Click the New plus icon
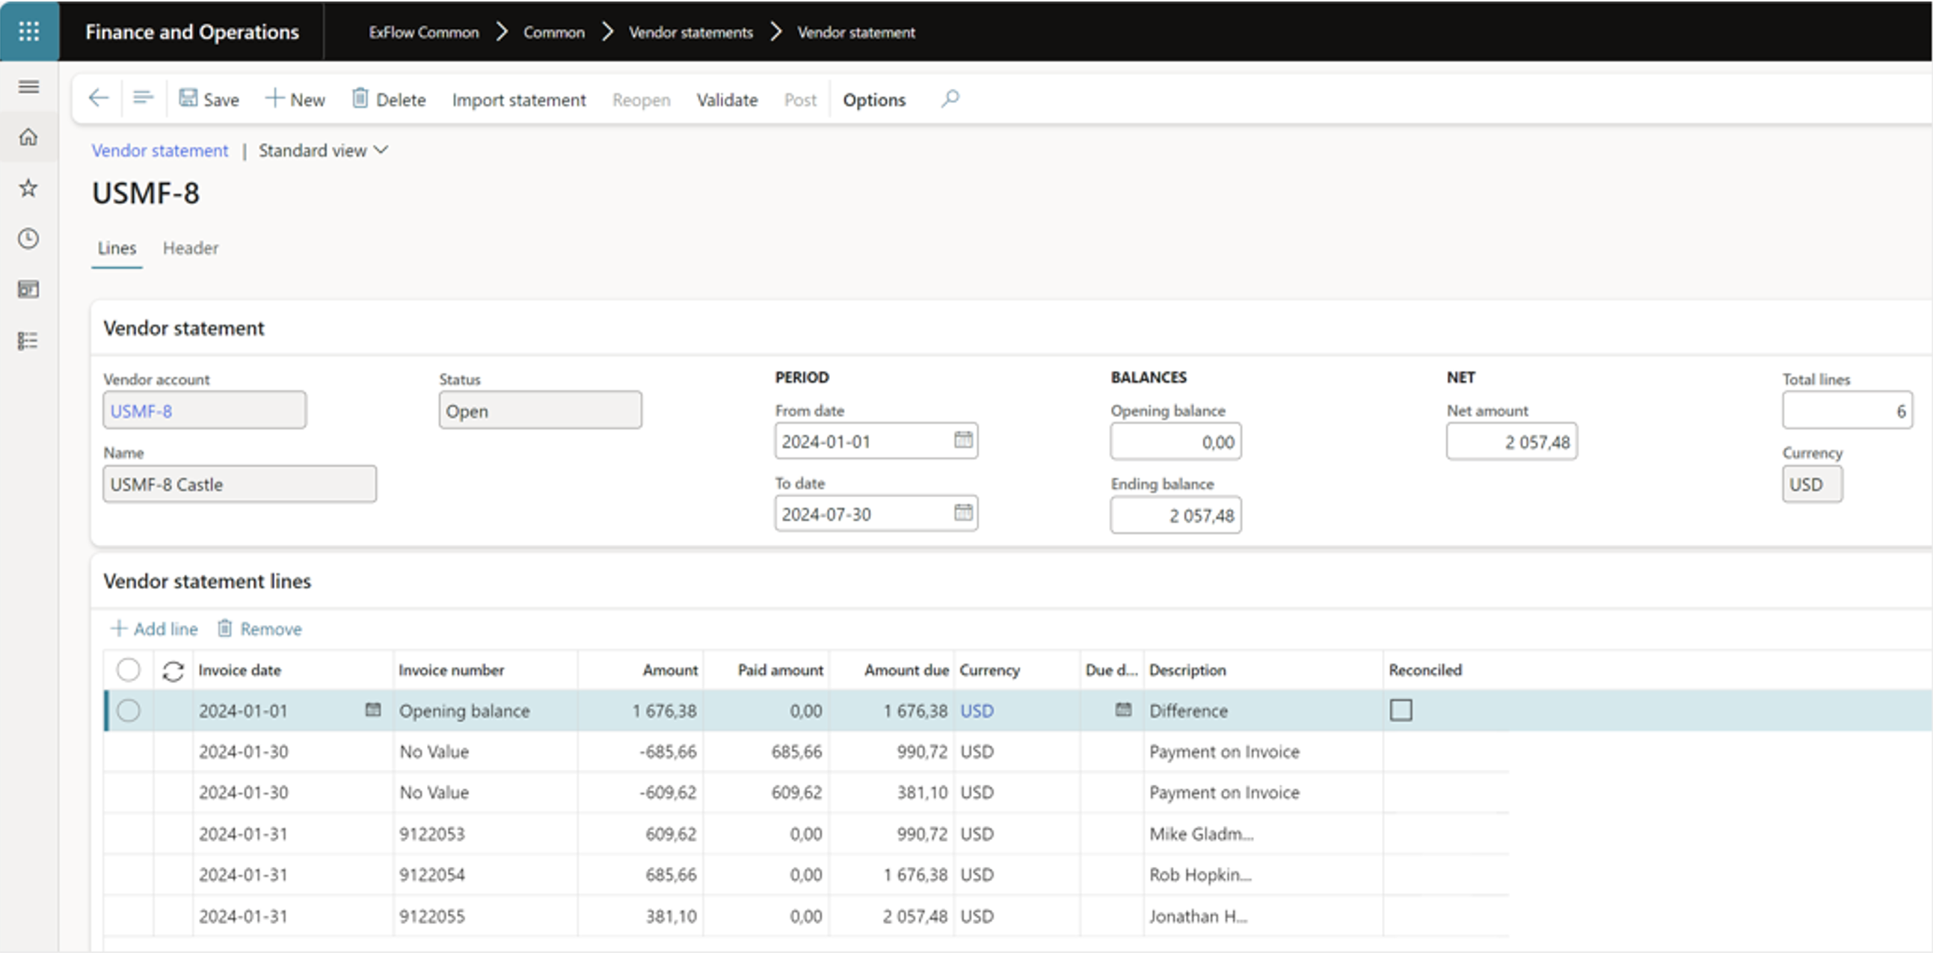This screenshot has height=953, width=1933. pos(274,98)
